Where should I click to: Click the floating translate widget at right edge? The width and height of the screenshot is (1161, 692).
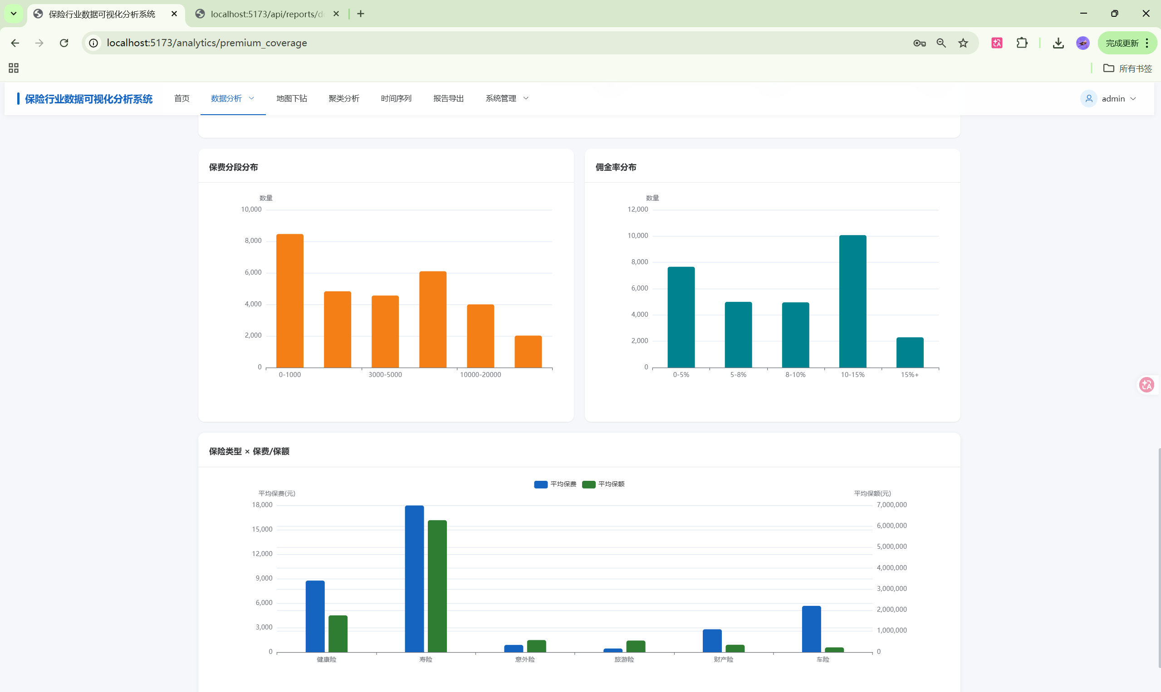click(1146, 385)
